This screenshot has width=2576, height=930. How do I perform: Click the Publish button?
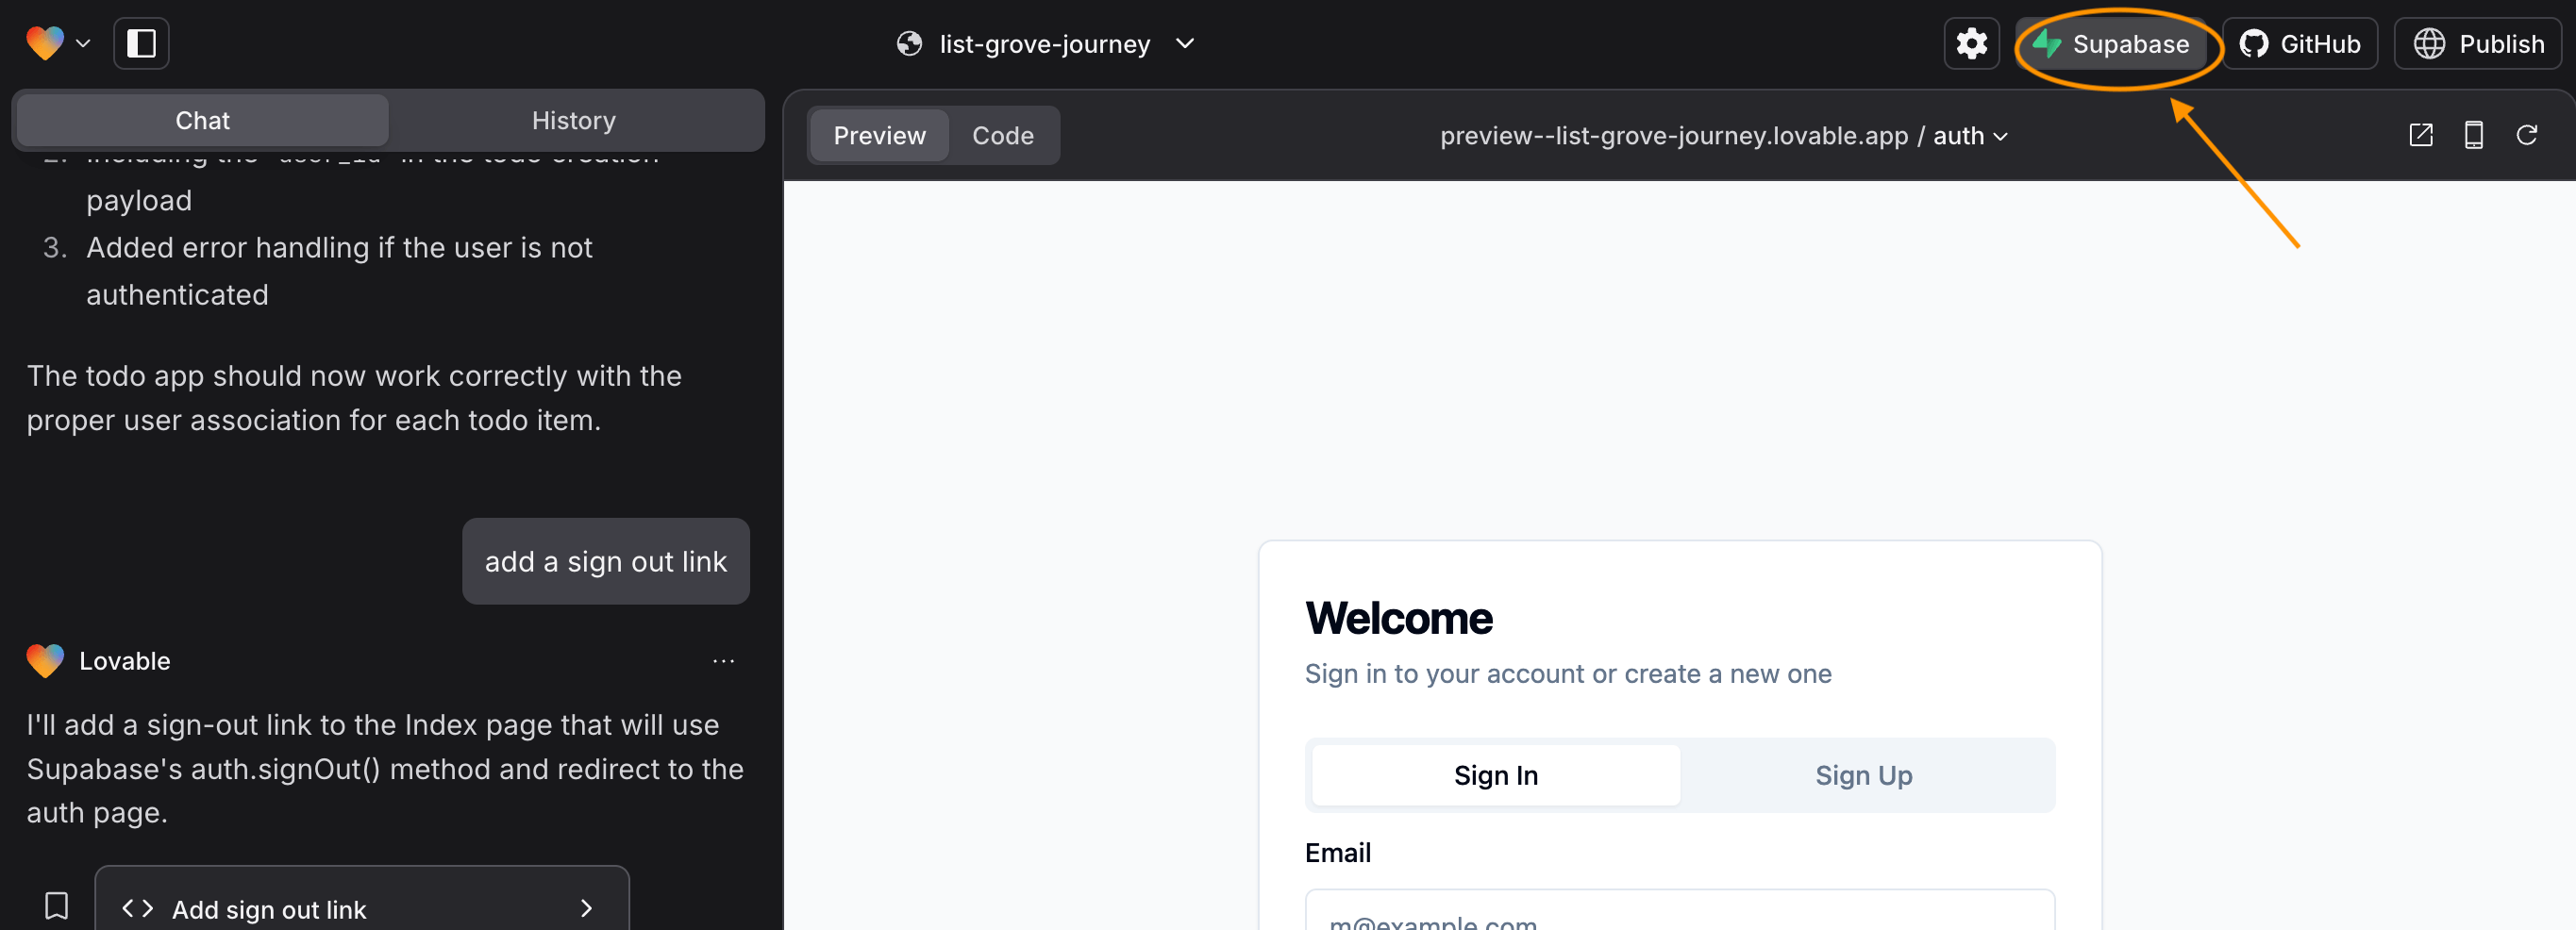2478,43
